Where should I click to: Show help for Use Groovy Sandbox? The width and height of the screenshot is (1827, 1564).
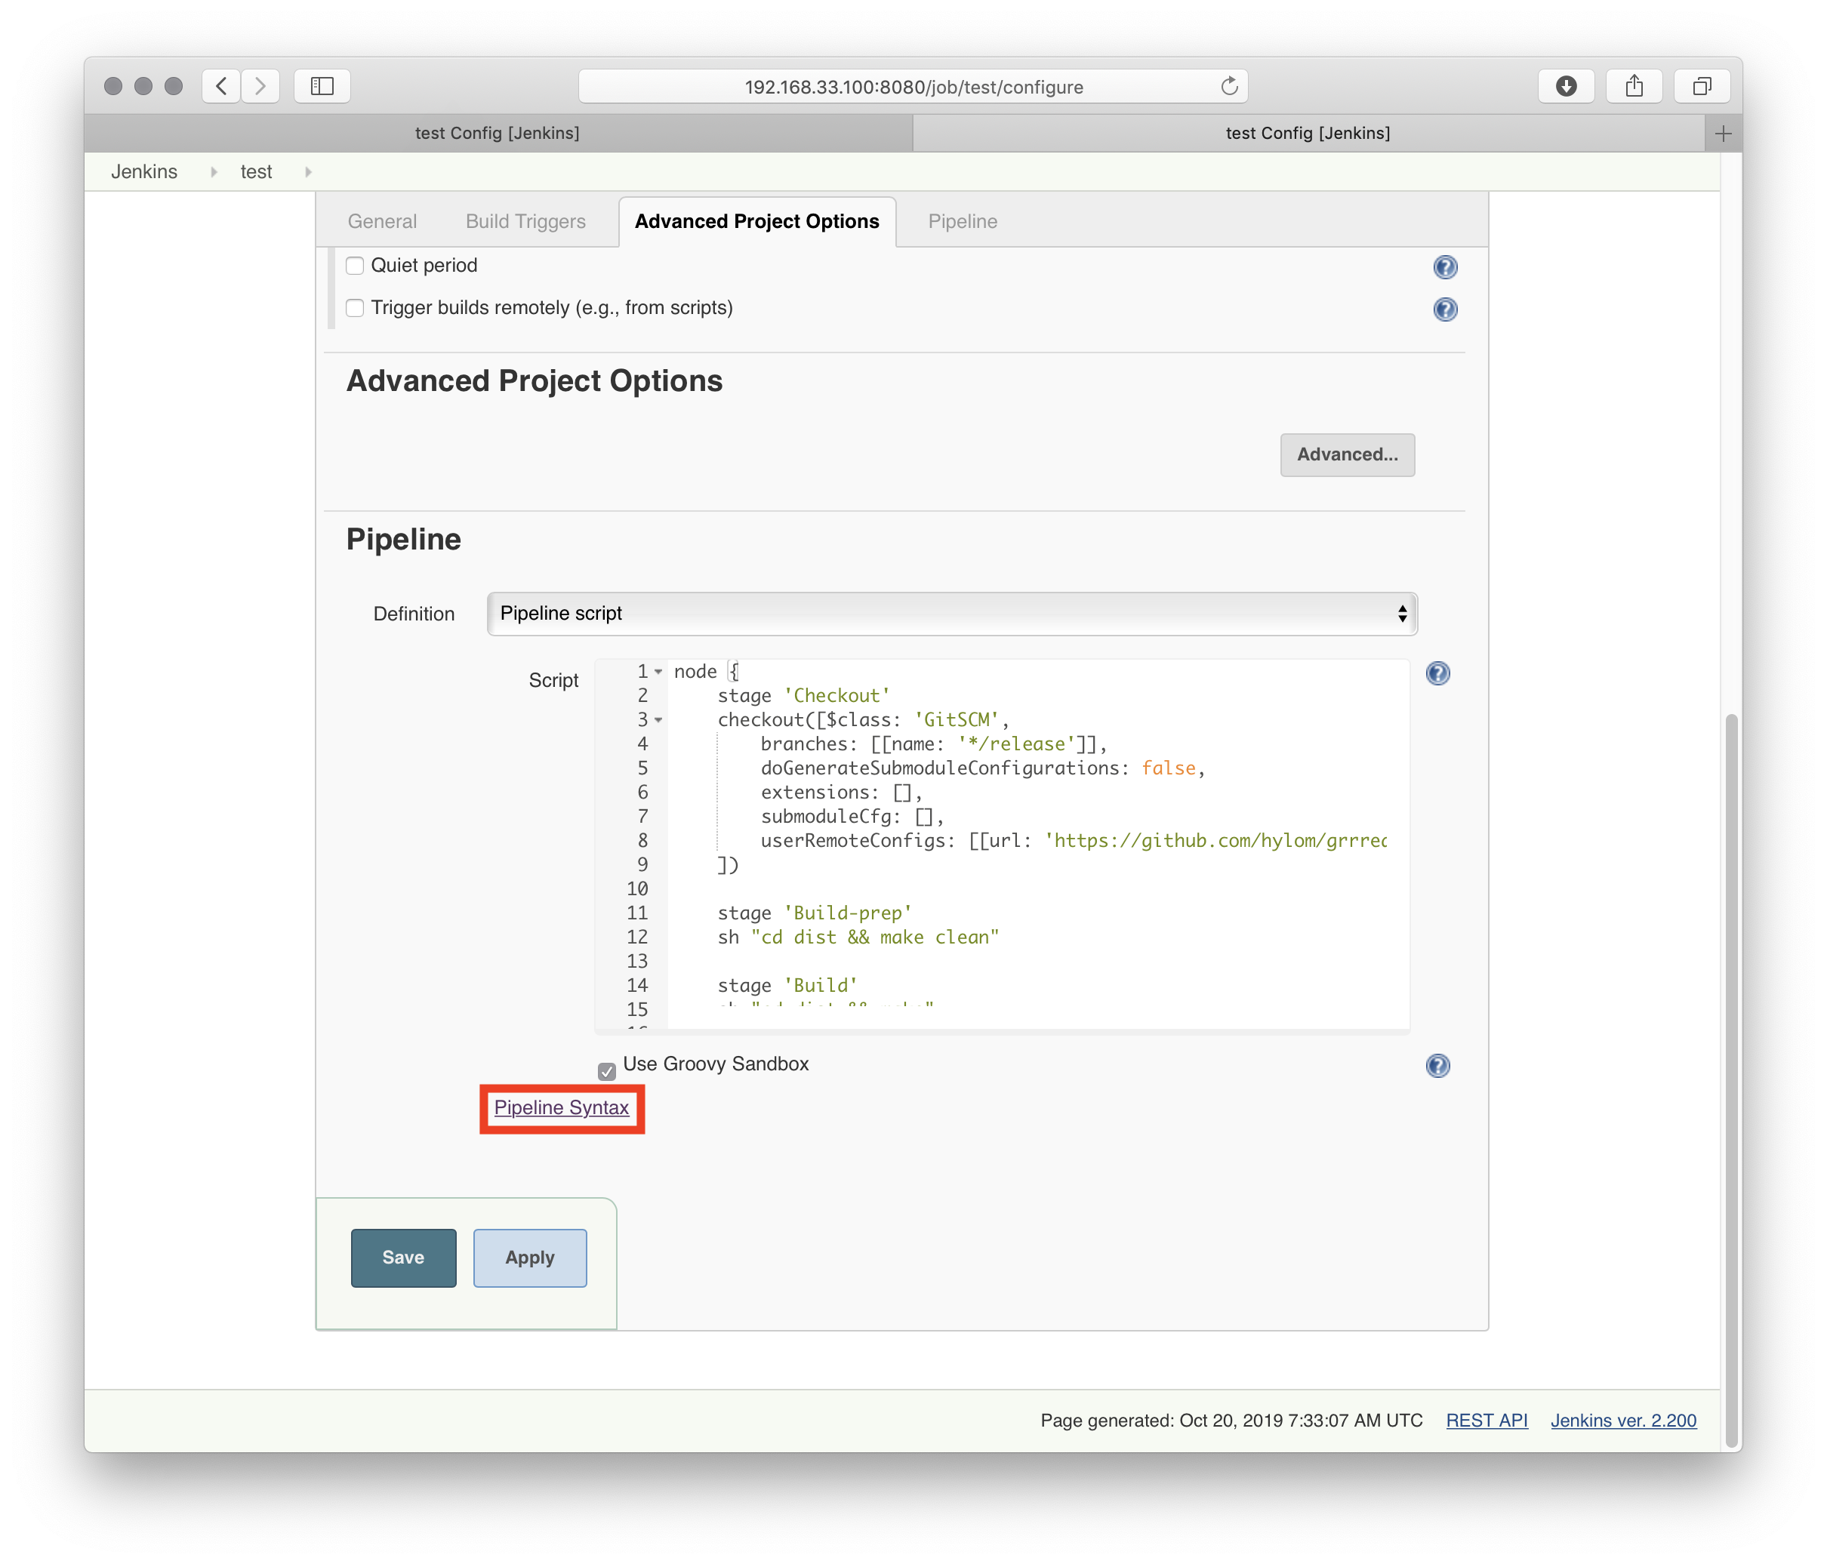(1437, 1065)
